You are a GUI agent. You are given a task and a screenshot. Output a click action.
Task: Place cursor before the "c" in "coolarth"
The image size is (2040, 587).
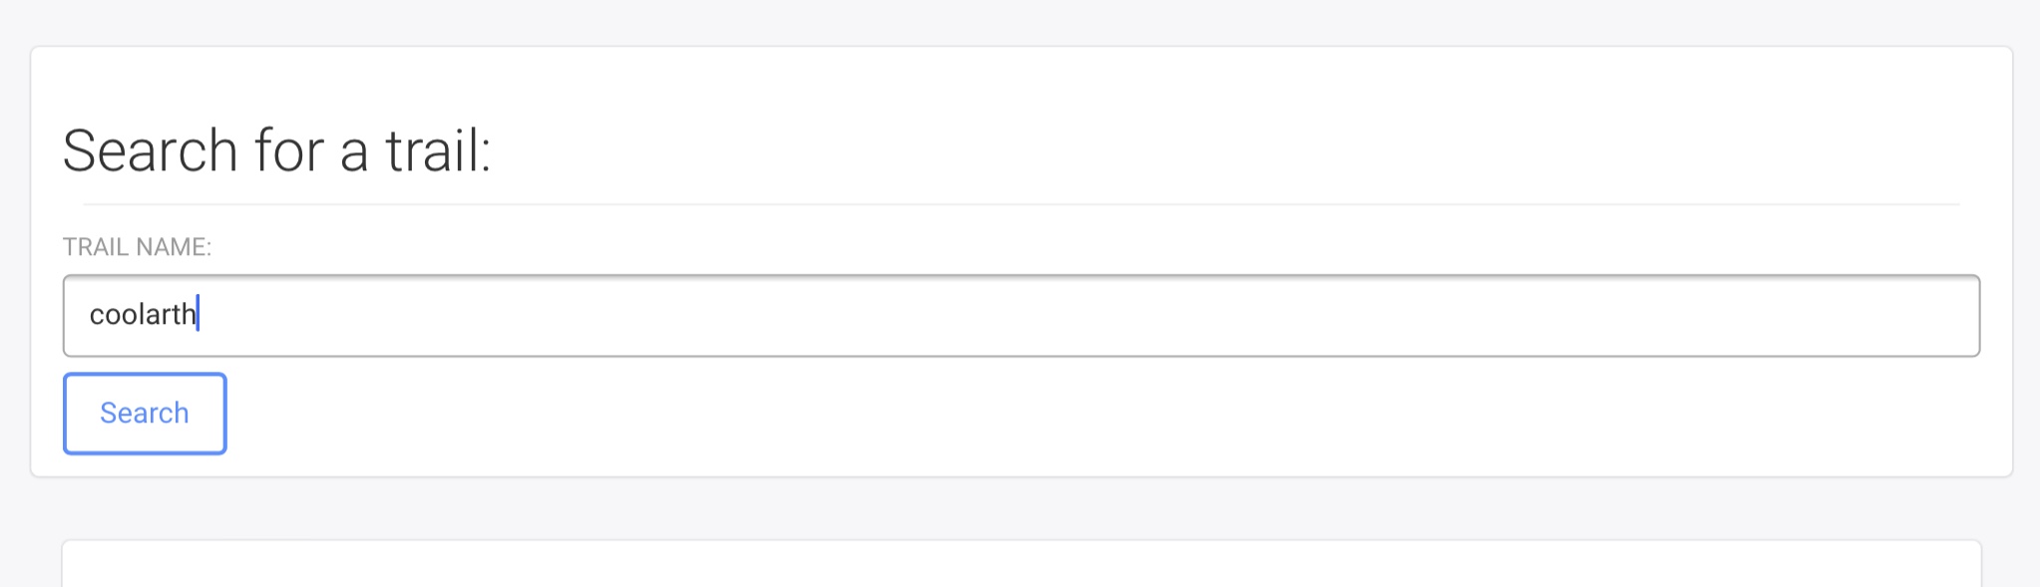click(90, 315)
